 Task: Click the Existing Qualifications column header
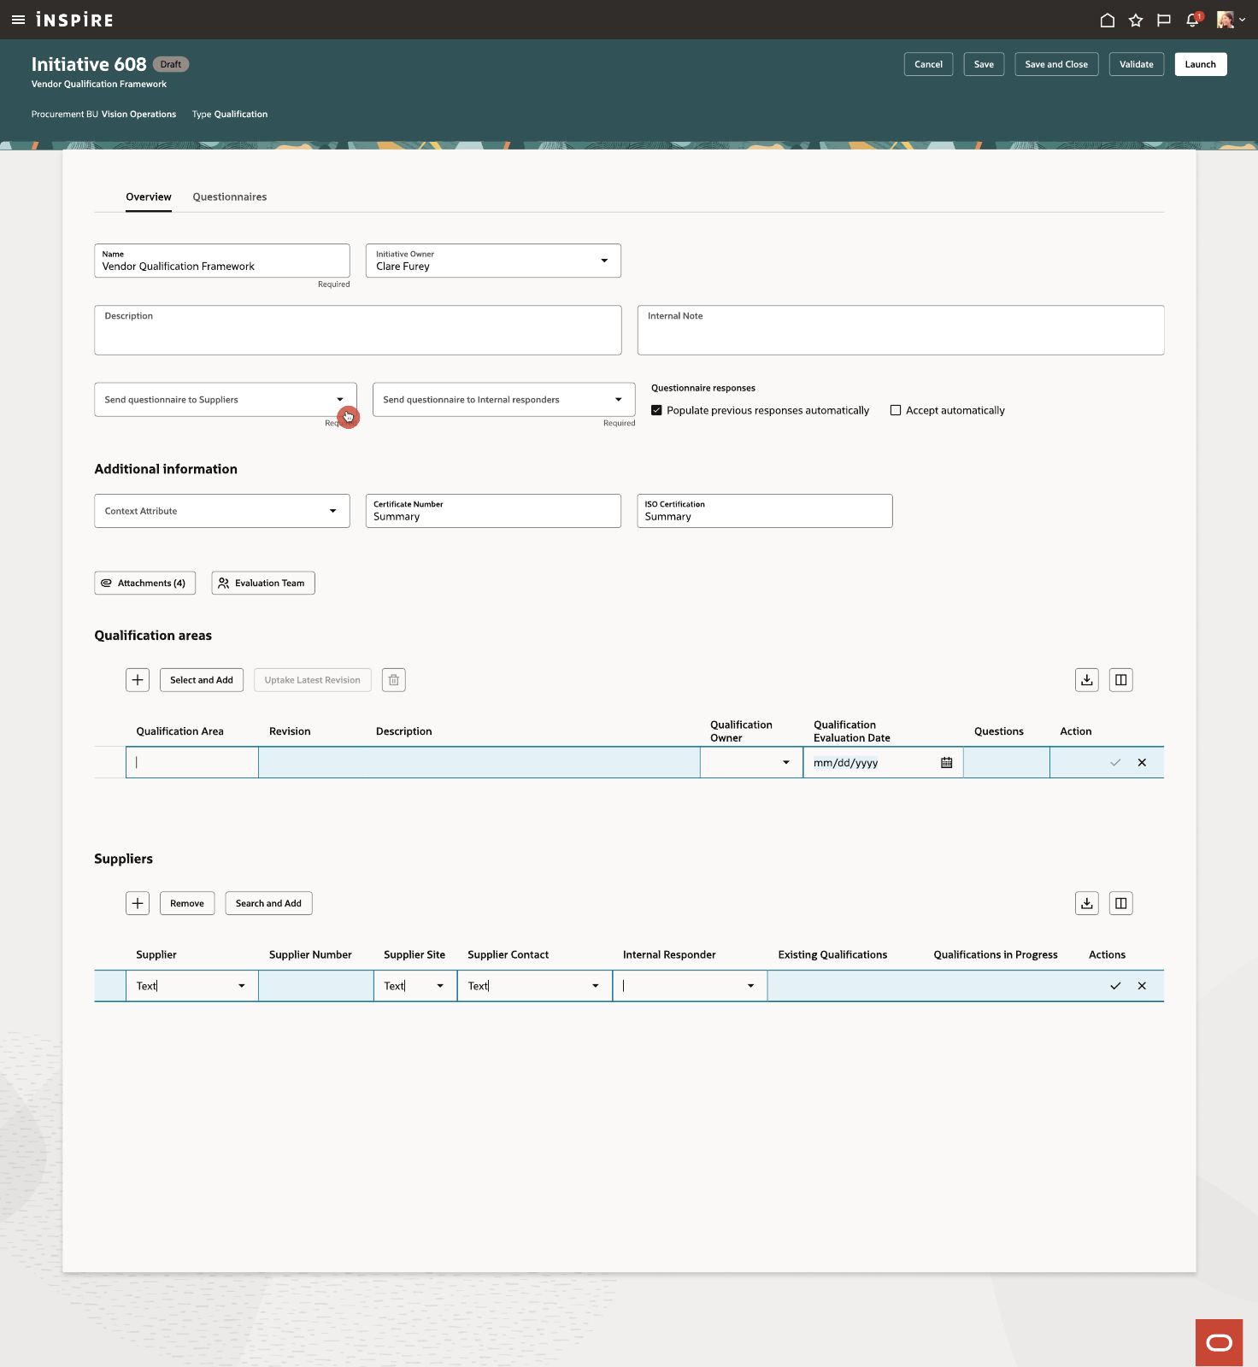832,954
